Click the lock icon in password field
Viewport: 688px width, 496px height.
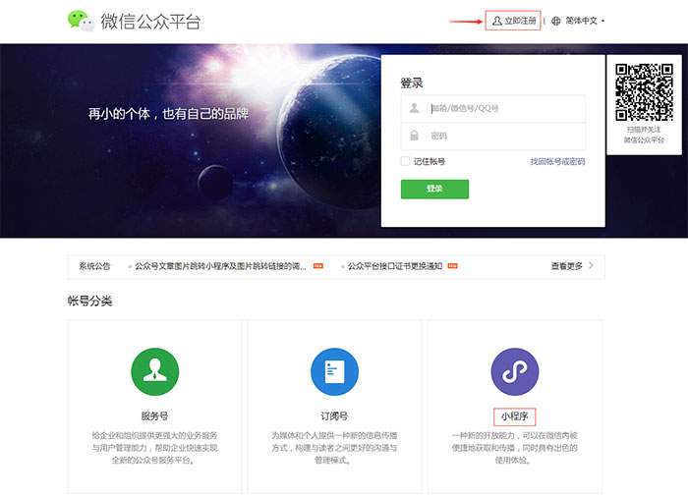pos(415,136)
